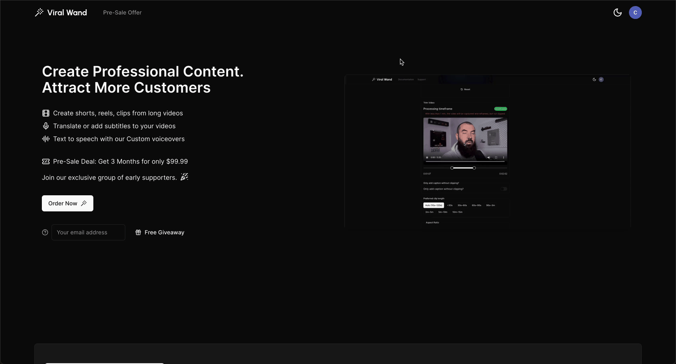Click 'Create shorts, reels, clips from long videos'
Screen dimensions: 676x364
click(x=118, y=113)
